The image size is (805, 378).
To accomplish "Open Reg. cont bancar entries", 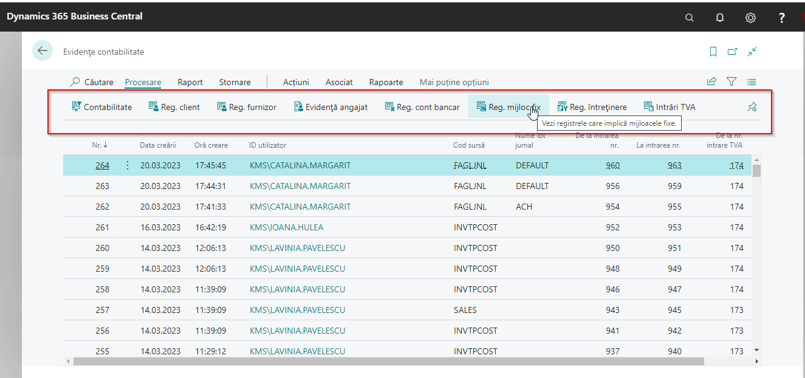I will pos(422,107).
